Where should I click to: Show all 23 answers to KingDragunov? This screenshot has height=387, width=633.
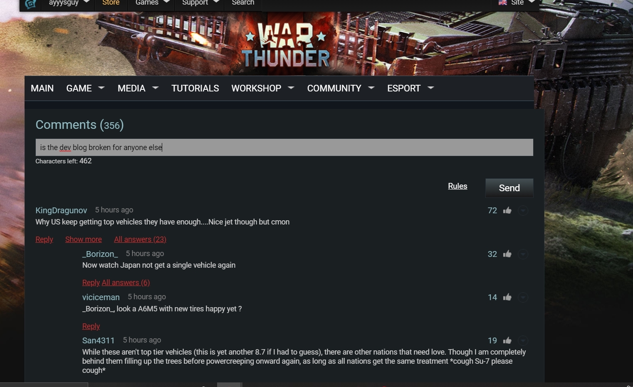click(x=140, y=239)
